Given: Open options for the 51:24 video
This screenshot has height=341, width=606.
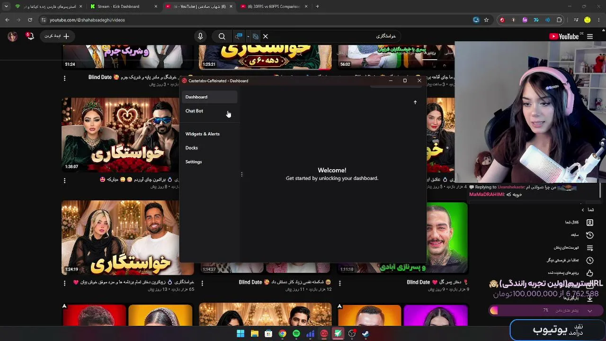Looking at the screenshot, I should coord(64,78).
